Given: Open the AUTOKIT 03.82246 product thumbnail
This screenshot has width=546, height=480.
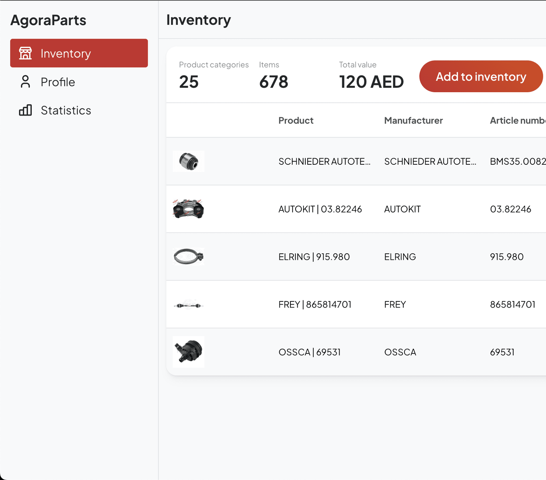Looking at the screenshot, I should [x=189, y=209].
